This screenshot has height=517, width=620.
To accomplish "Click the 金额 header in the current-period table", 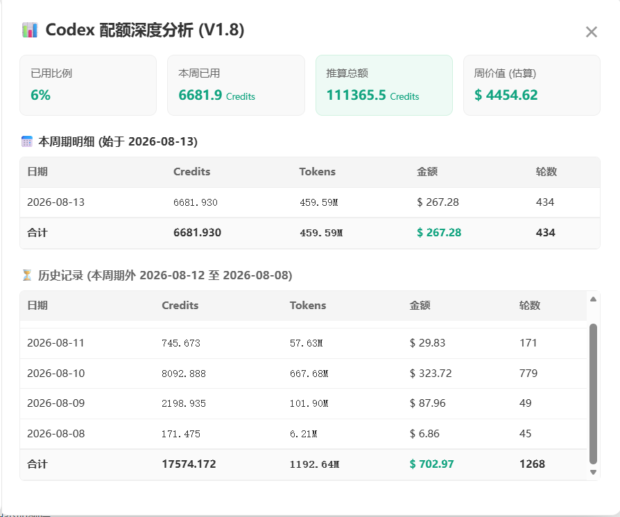I will pos(427,172).
